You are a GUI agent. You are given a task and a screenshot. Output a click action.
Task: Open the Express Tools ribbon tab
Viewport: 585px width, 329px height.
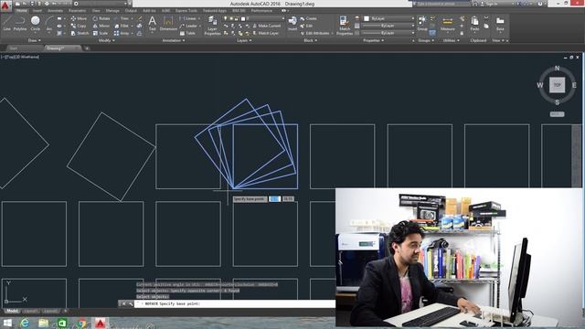coord(186,11)
